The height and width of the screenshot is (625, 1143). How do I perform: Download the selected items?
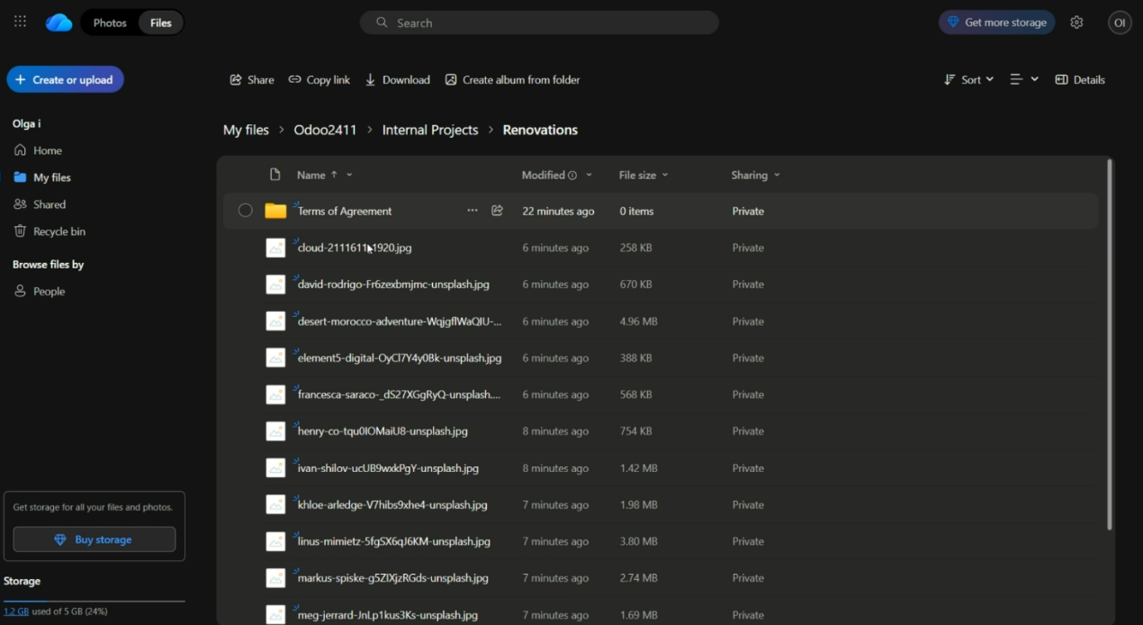397,79
